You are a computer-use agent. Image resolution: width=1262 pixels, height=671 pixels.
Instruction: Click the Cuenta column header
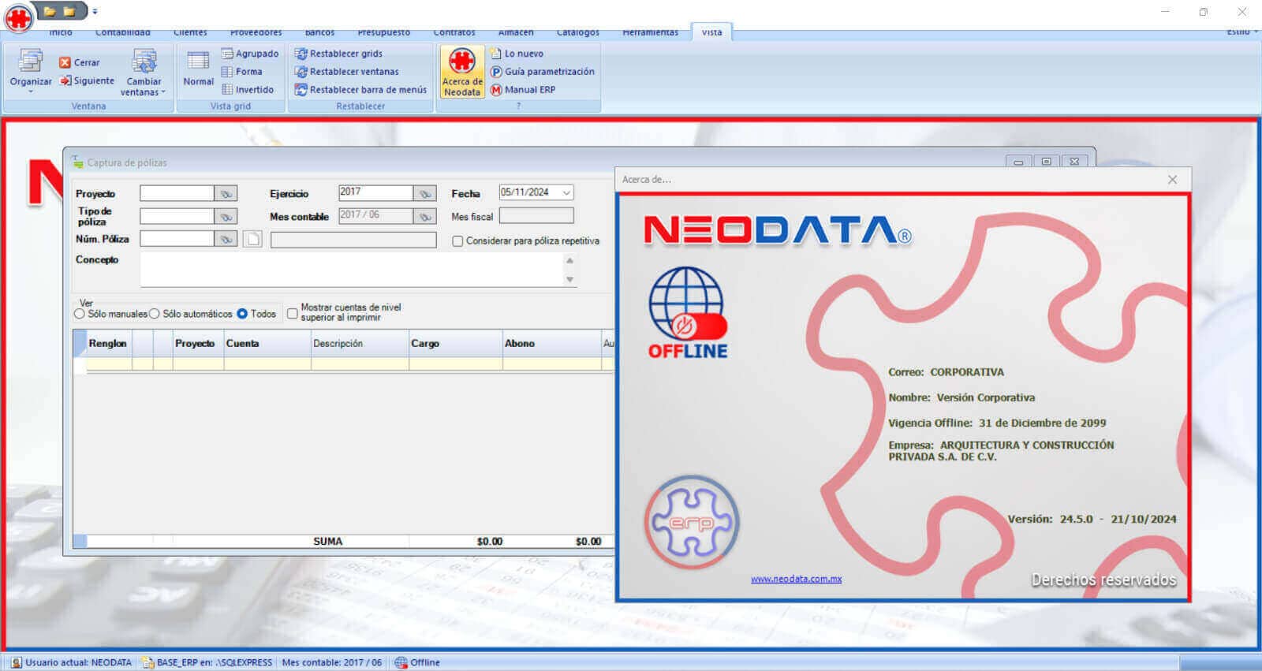pyautogui.click(x=267, y=343)
